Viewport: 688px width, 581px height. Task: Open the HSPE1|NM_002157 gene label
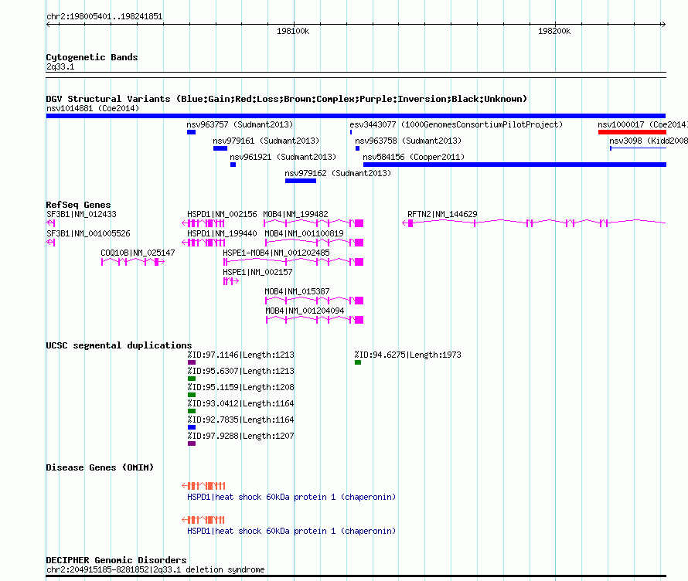tap(257, 272)
